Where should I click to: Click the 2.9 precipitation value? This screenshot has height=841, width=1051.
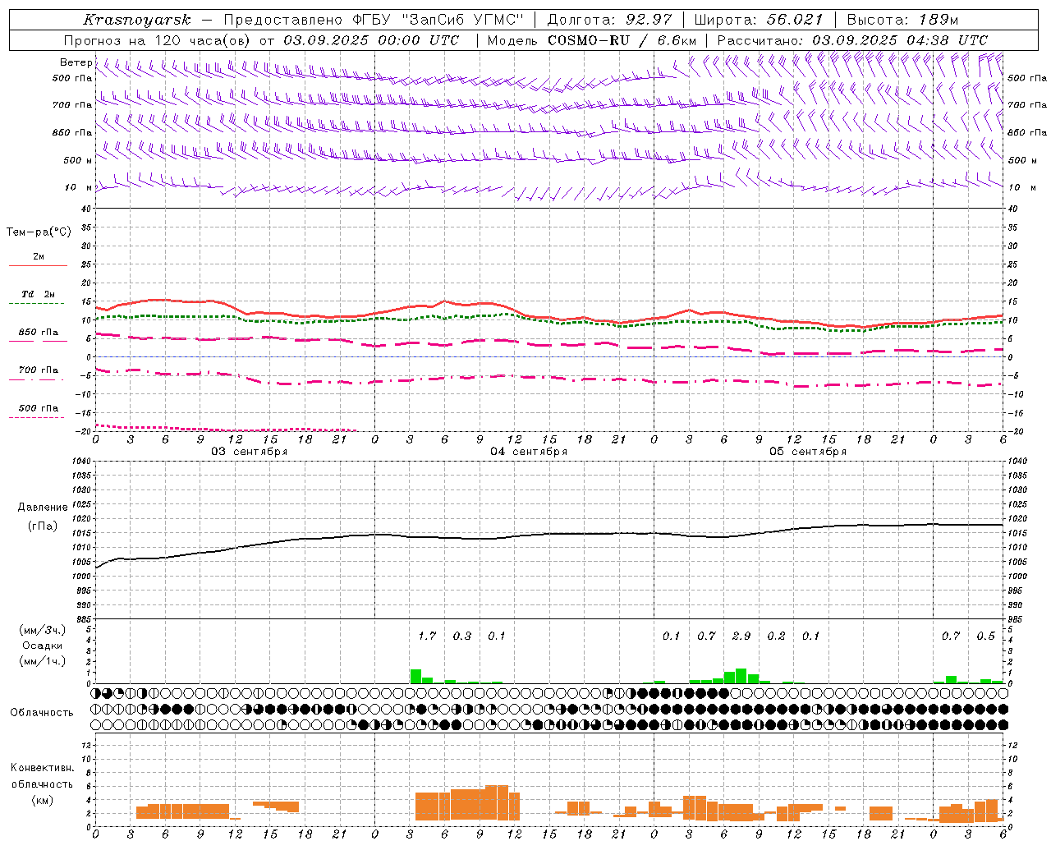tap(741, 636)
